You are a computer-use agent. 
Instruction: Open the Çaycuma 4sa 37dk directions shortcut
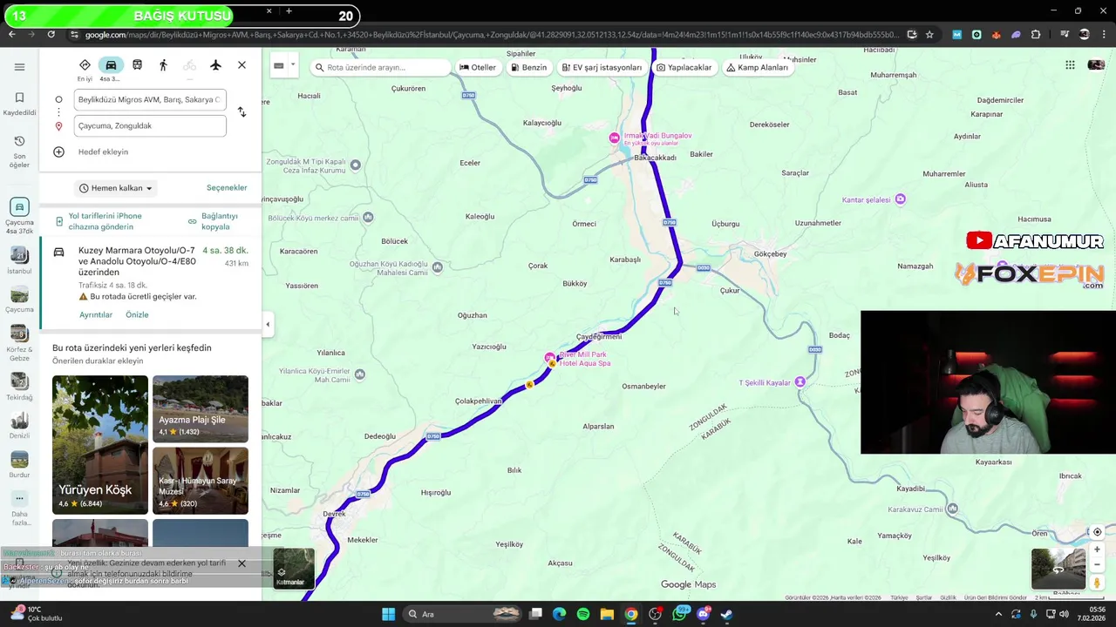[19, 216]
